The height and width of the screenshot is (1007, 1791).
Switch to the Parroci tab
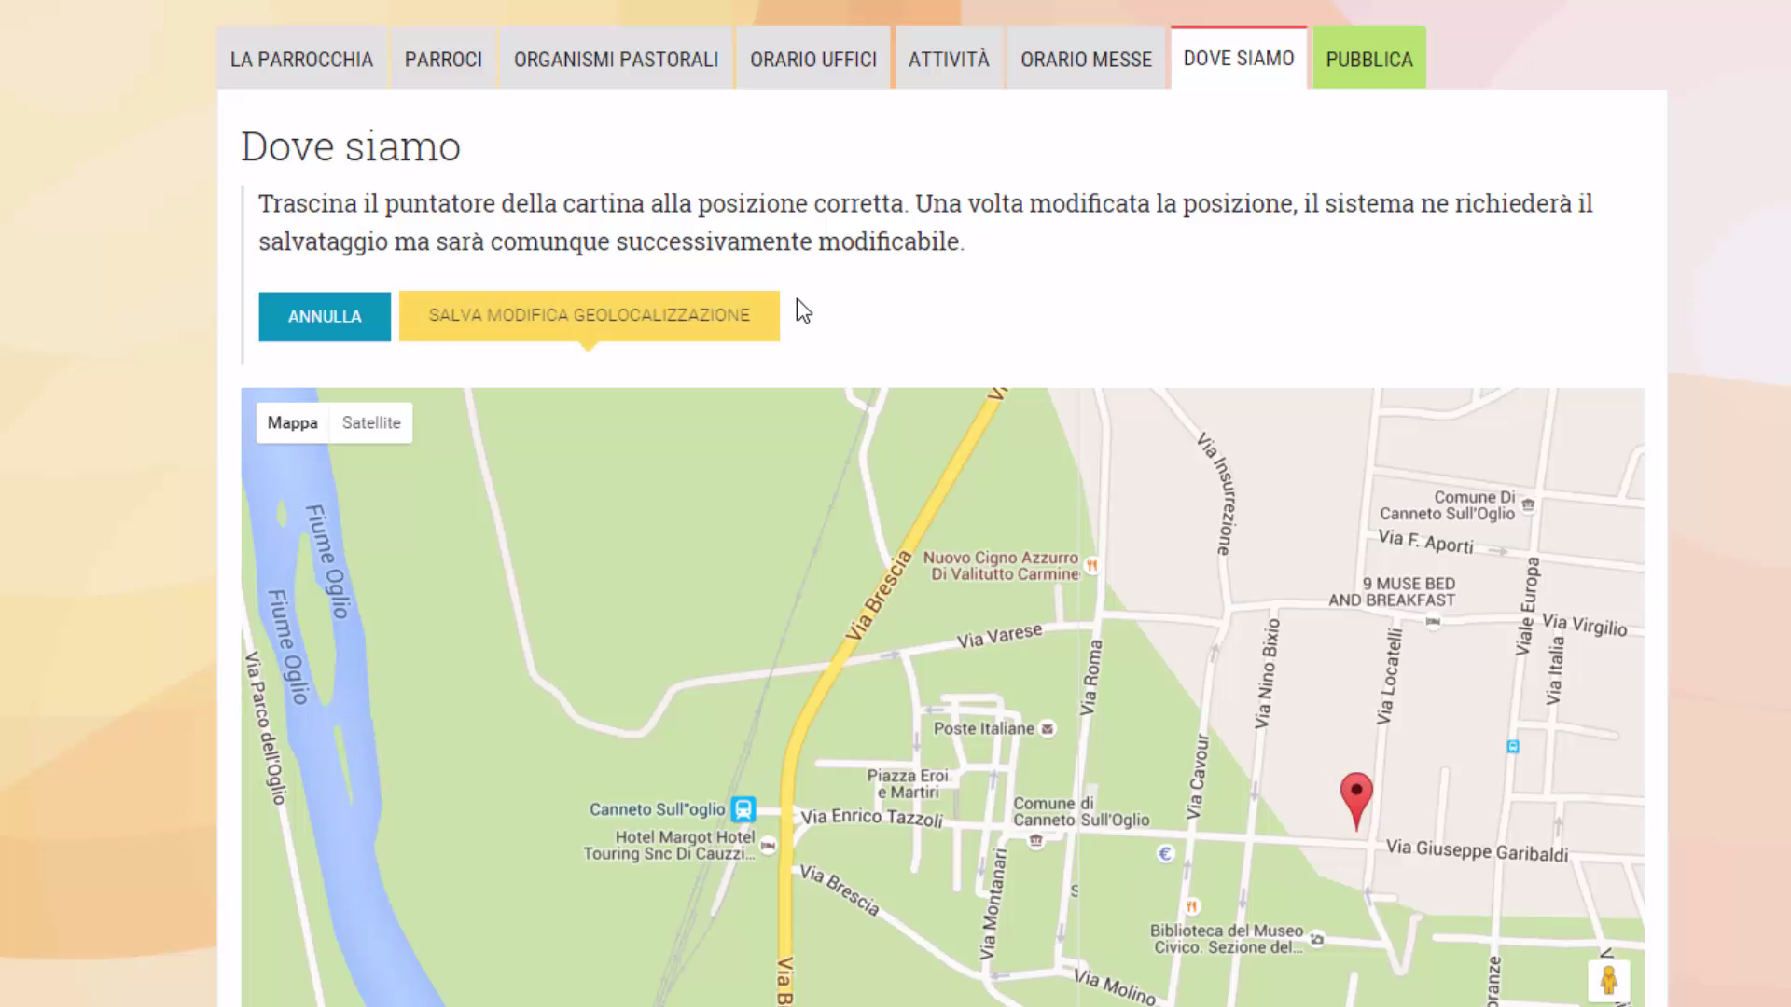click(443, 59)
